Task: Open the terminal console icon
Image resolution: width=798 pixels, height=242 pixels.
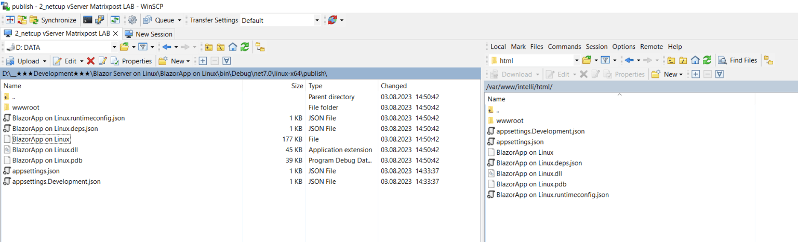Action: (88, 20)
